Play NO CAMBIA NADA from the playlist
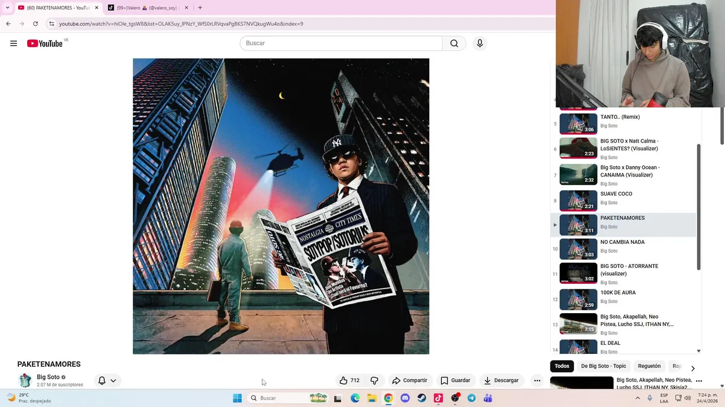This screenshot has height=407, width=725. coord(623,249)
